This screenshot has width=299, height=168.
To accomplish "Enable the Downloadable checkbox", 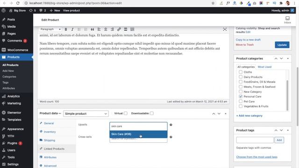I will pyautogui.click(x=152, y=113).
